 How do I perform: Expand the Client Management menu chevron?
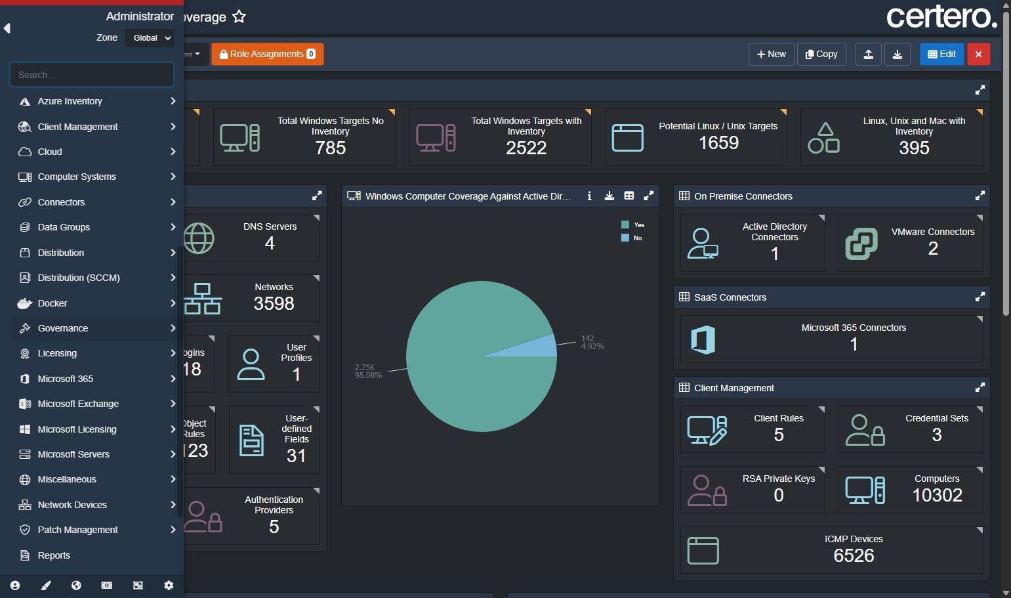173,127
